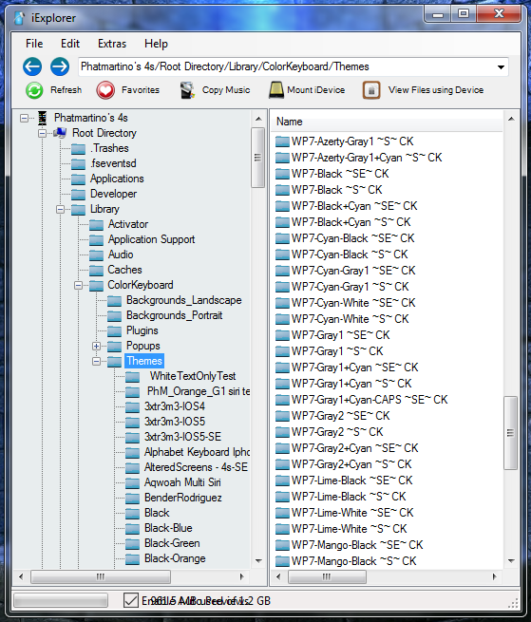Click the folder icon of WP7-Mango-Black ~S~ CK
This screenshot has height=622, width=531.
[282, 561]
